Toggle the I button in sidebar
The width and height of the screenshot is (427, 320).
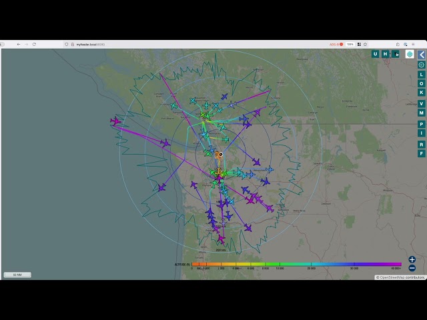click(x=422, y=133)
